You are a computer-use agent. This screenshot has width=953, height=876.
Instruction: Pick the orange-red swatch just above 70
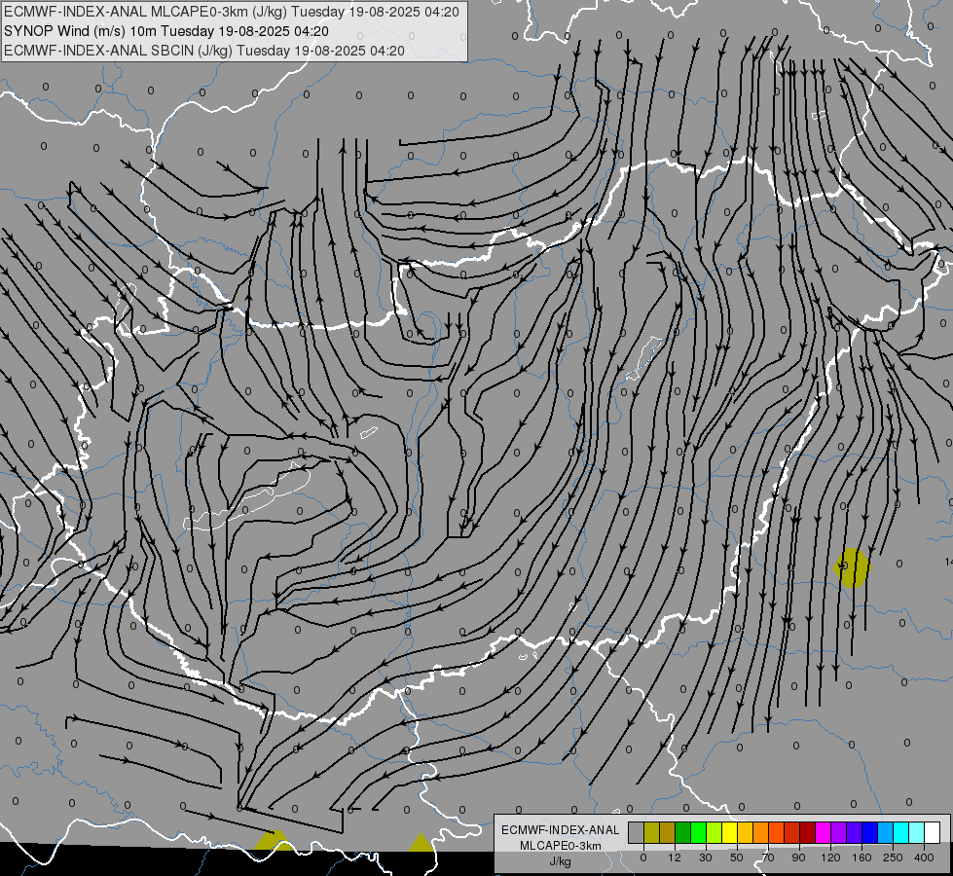(x=776, y=832)
